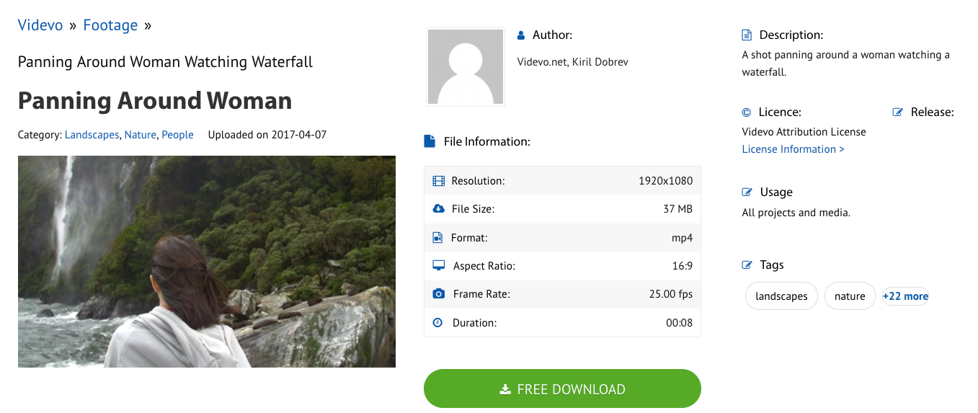Click the document icon next to Description
This screenshot has width=978, height=413.
pyautogui.click(x=747, y=35)
